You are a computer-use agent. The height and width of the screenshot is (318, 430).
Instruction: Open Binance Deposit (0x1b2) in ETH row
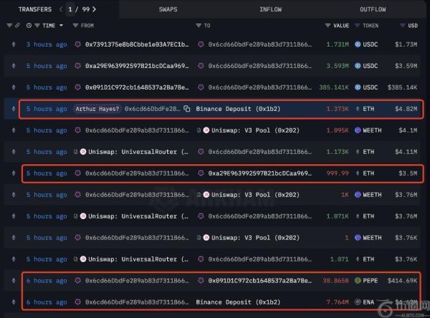tap(230, 109)
